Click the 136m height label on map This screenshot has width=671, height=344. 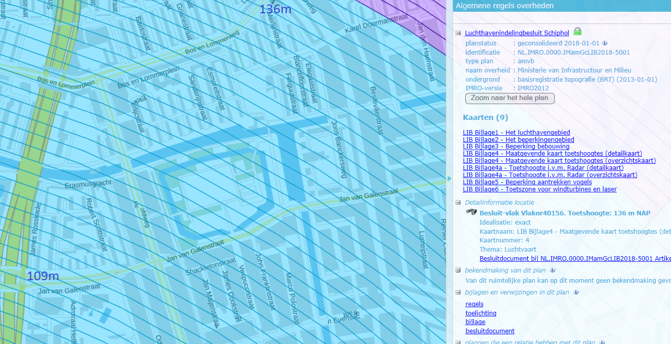[276, 9]
